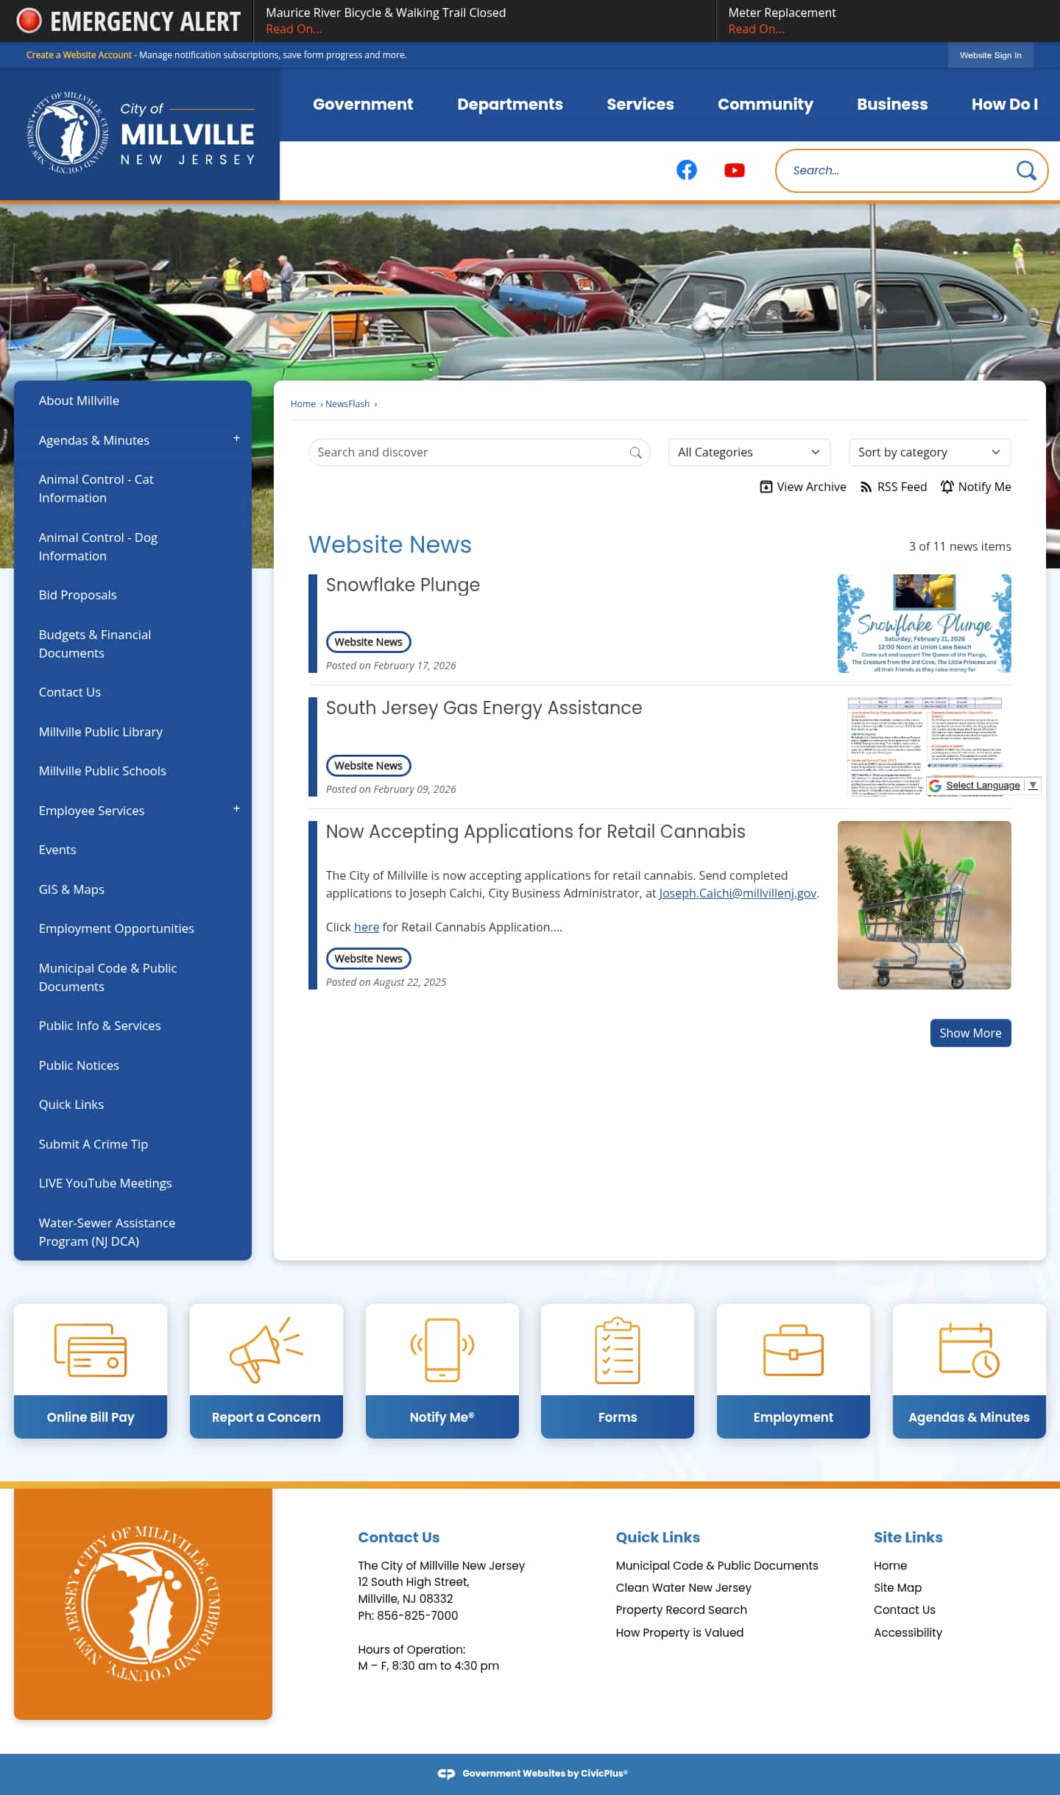The width and height of the screenshot is (1060, 1795).
Task: Open the Government menu
Action: 363,105
